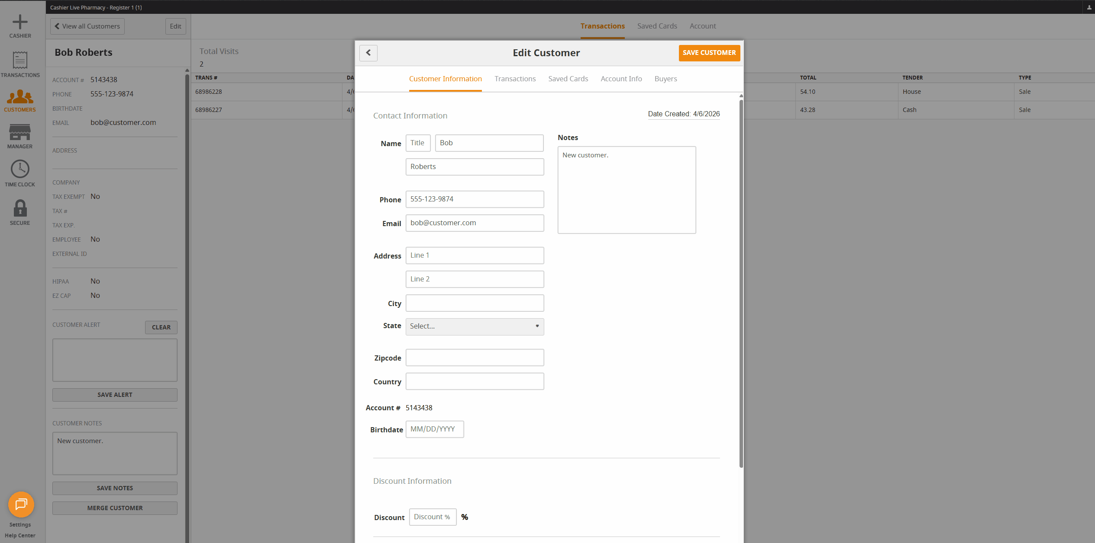Click the back arrow in Edit Customer
1095x543 pixels.
coord(368,53)
